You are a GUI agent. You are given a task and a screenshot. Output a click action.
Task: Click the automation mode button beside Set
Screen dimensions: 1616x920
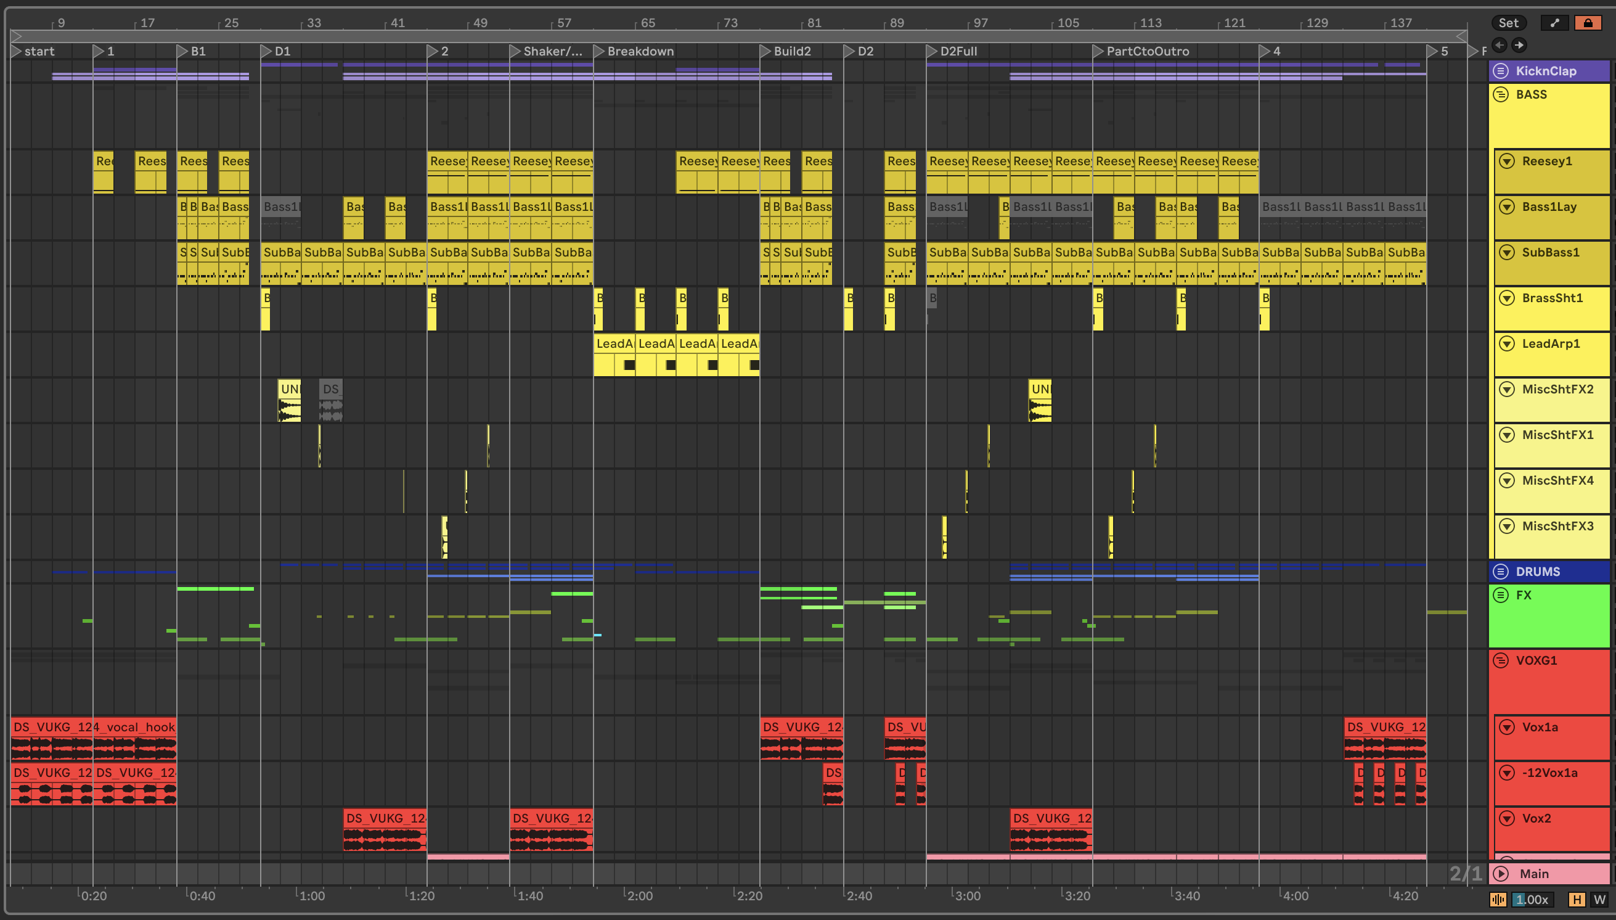click(x=1555, y=23)
